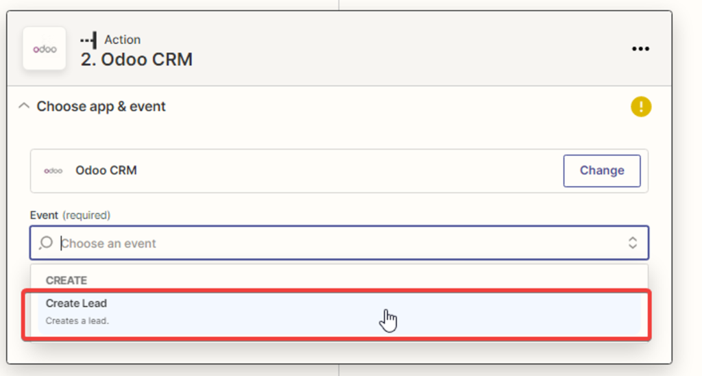Open the three-dot step options menu
The image size is (702, 376).
pos(640,49)
